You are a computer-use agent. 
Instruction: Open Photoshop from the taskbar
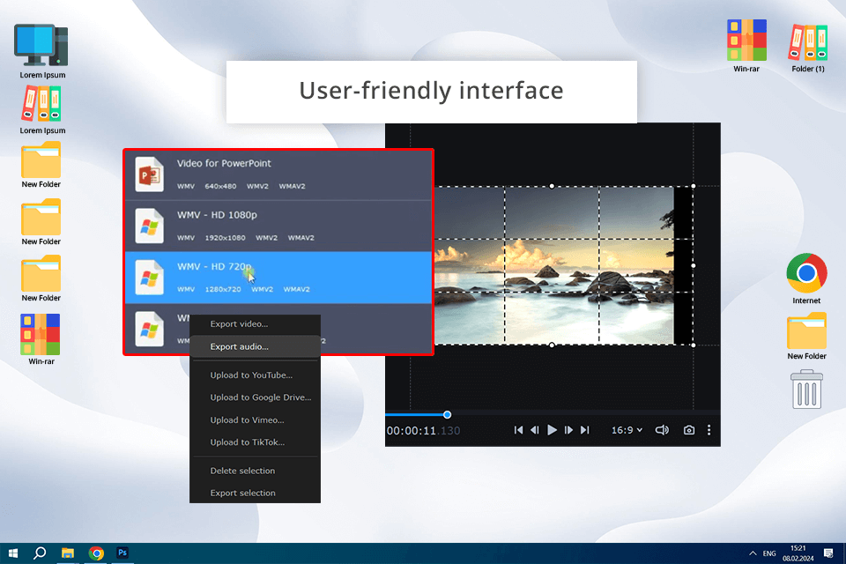[x=123, y=553]
